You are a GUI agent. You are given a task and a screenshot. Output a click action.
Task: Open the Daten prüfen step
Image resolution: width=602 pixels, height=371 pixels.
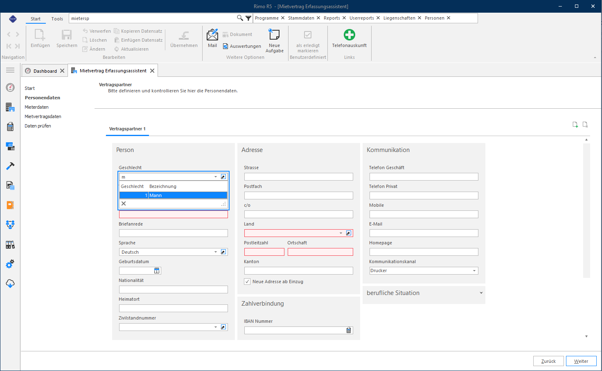pos(38,126)
